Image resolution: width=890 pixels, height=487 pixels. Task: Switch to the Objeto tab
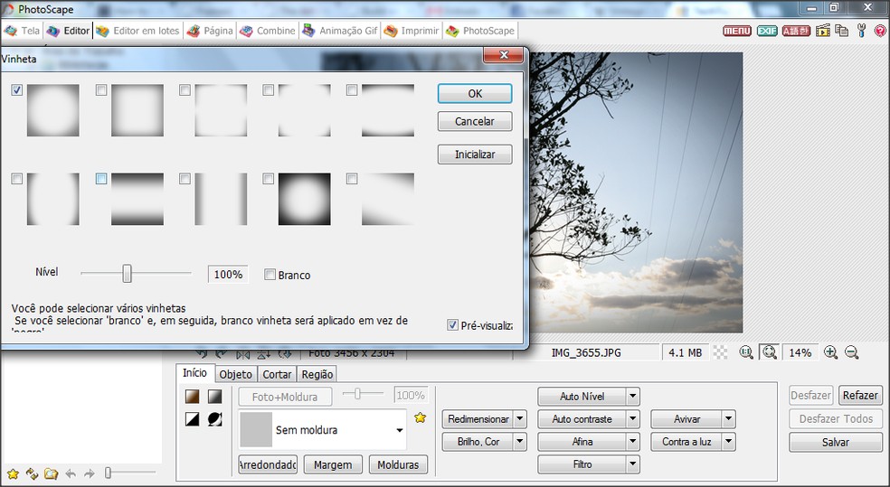pos(235,374)
